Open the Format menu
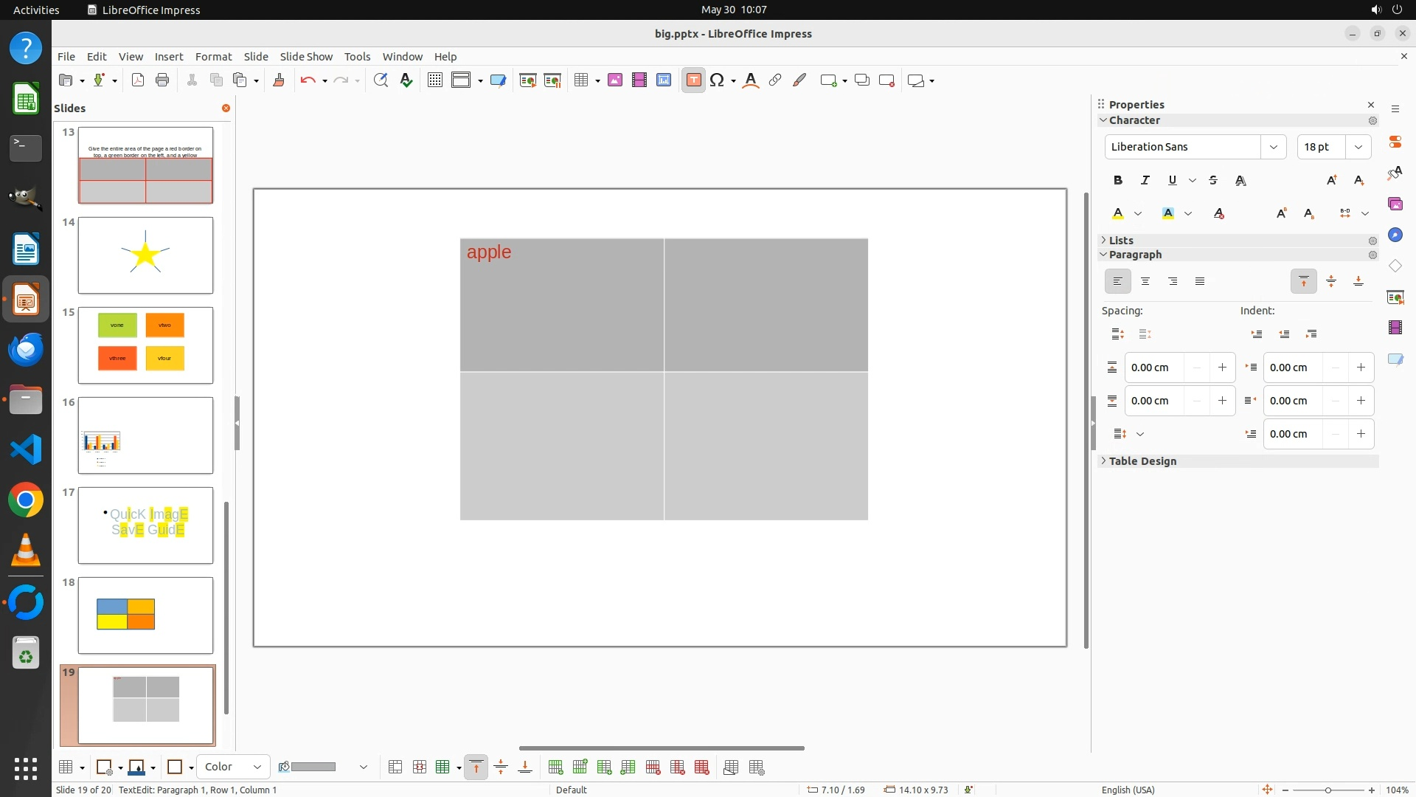The width and height of the screenshot is (1416, 797). tap(213, 57)
